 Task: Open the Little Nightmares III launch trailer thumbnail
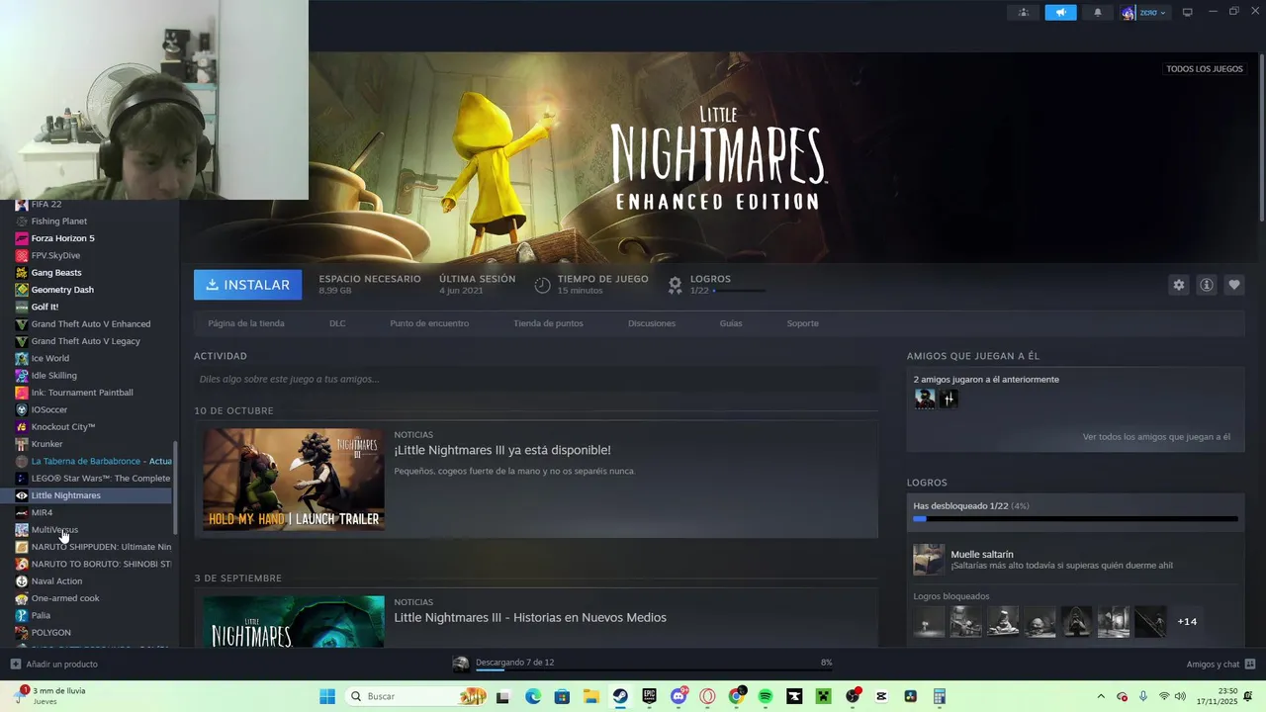pos(294,480)
